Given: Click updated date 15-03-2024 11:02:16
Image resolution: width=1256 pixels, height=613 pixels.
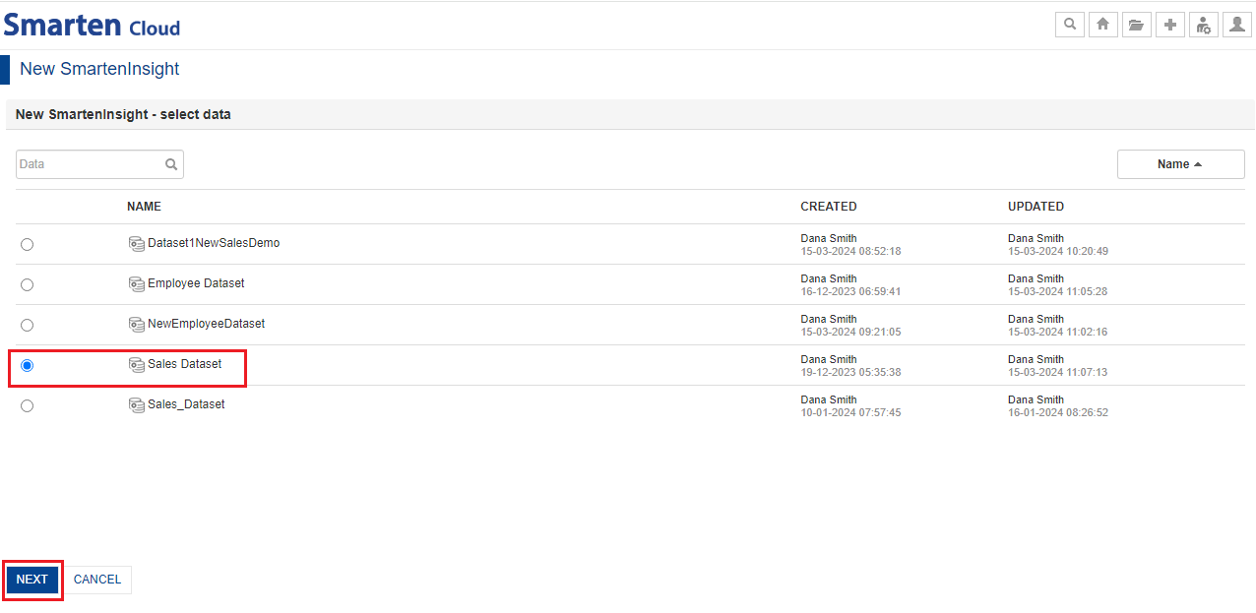Looking at the screenshot, I should (1058, 332).
